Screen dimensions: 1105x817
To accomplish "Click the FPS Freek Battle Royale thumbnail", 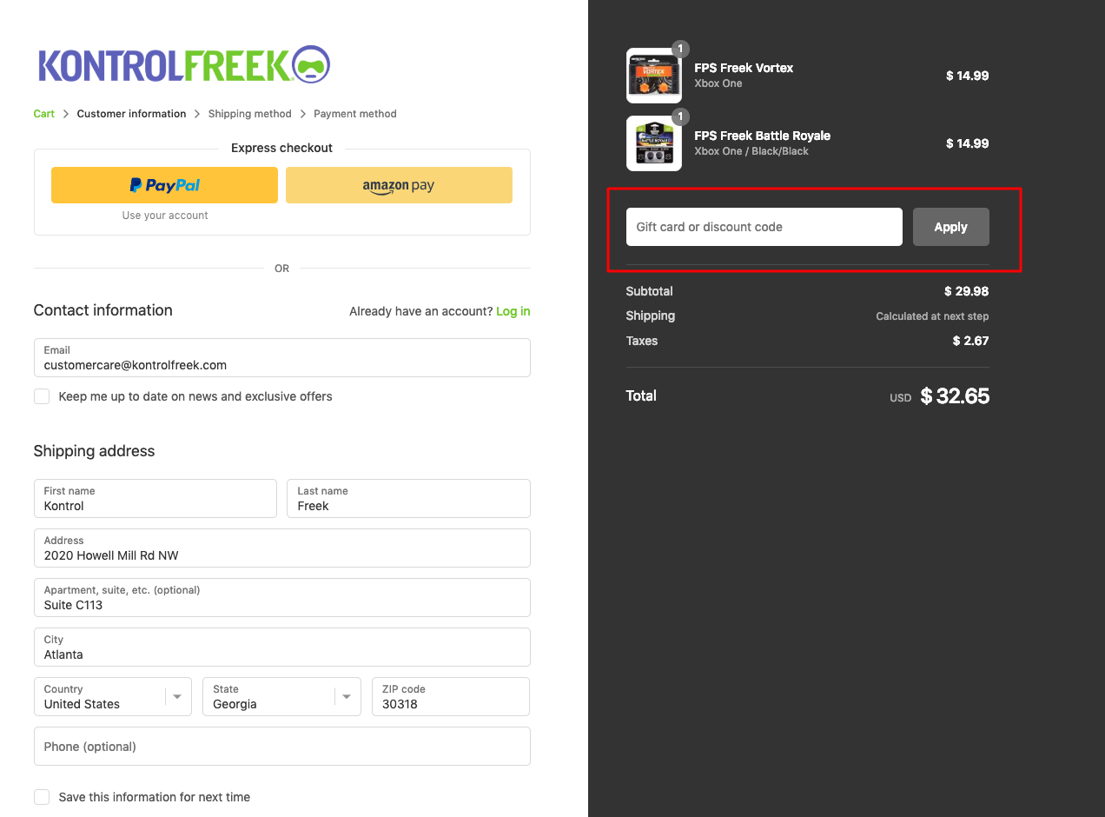I will coord(653,144).
